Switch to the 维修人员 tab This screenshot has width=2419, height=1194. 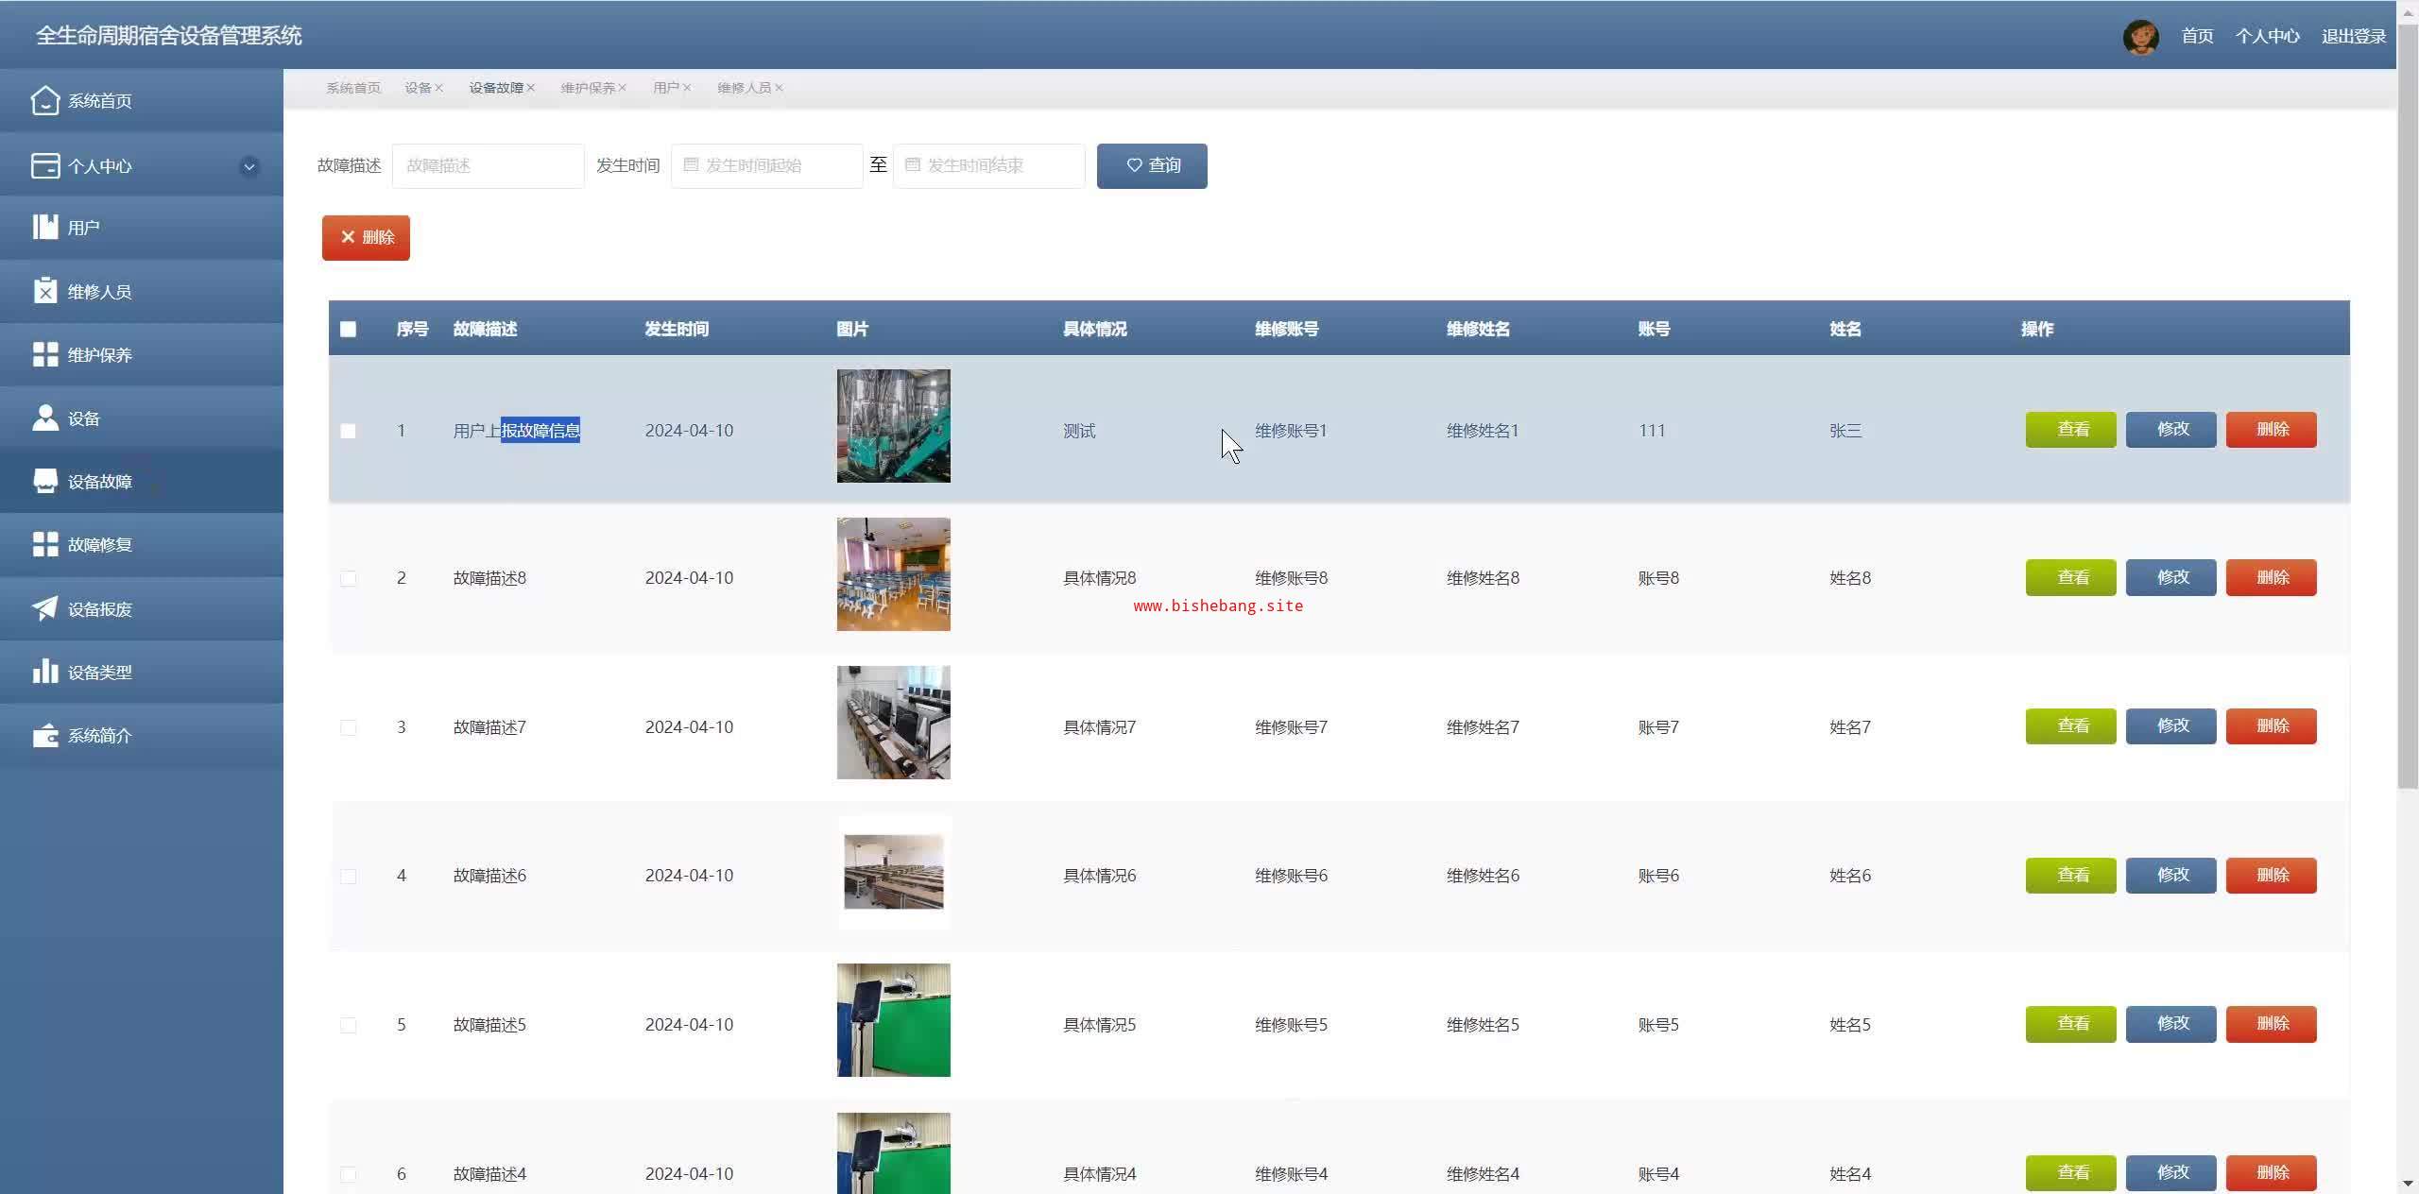point(744,88)
